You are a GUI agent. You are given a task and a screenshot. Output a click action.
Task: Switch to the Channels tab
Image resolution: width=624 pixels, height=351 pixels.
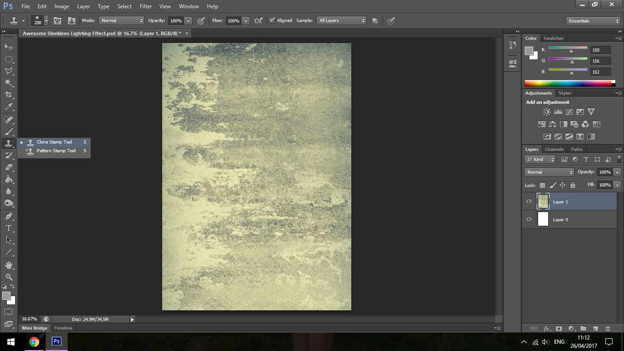[554, 149]
